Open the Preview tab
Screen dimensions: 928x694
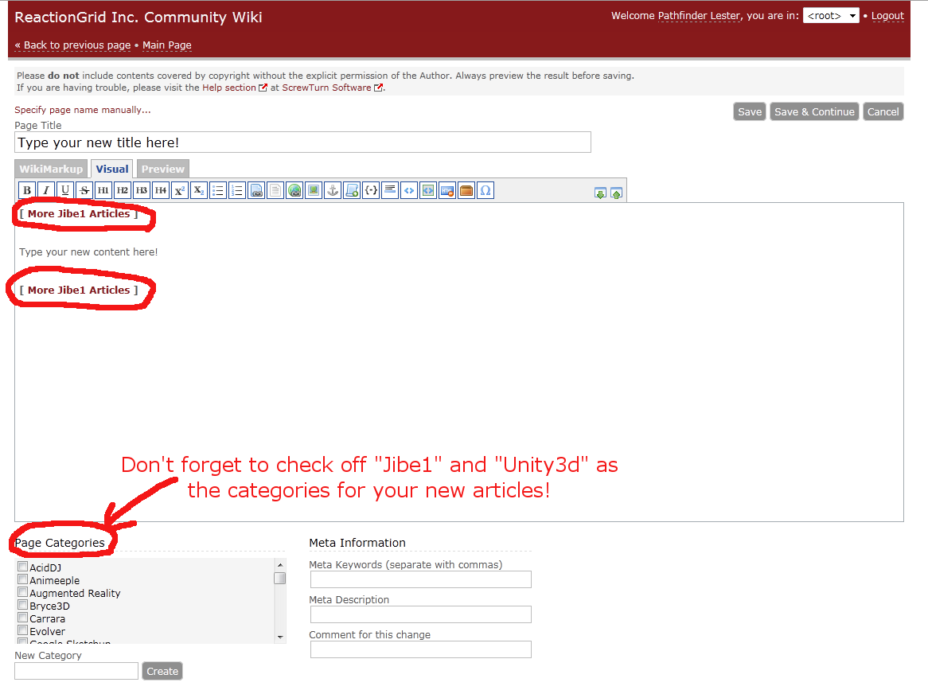[x=162, y=169]
